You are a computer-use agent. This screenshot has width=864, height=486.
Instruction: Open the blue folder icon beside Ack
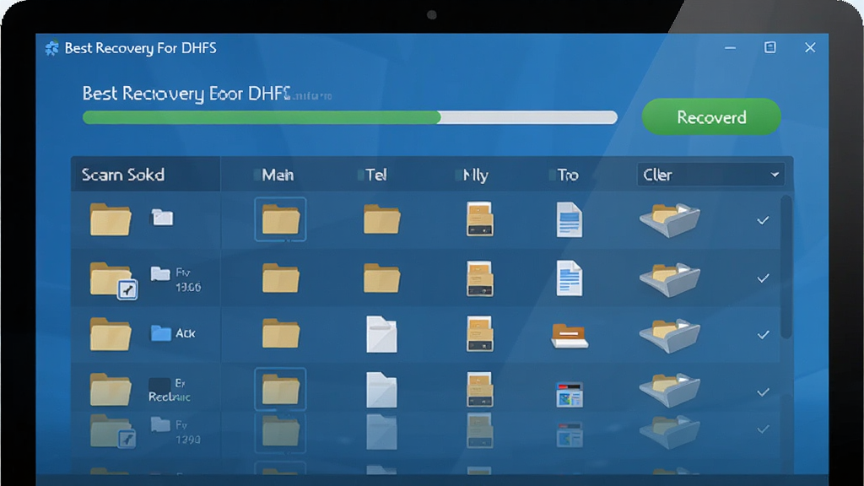[x=161, y=332]
